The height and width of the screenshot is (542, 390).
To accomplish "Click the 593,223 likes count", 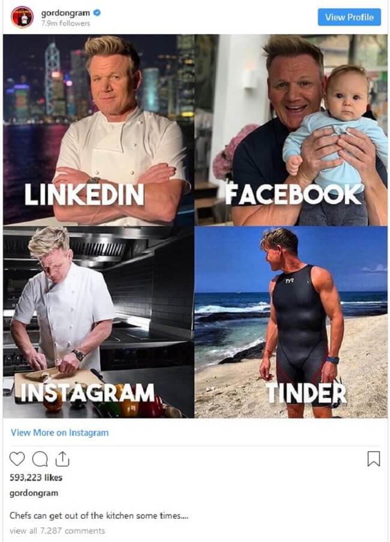I will point(36,477).
